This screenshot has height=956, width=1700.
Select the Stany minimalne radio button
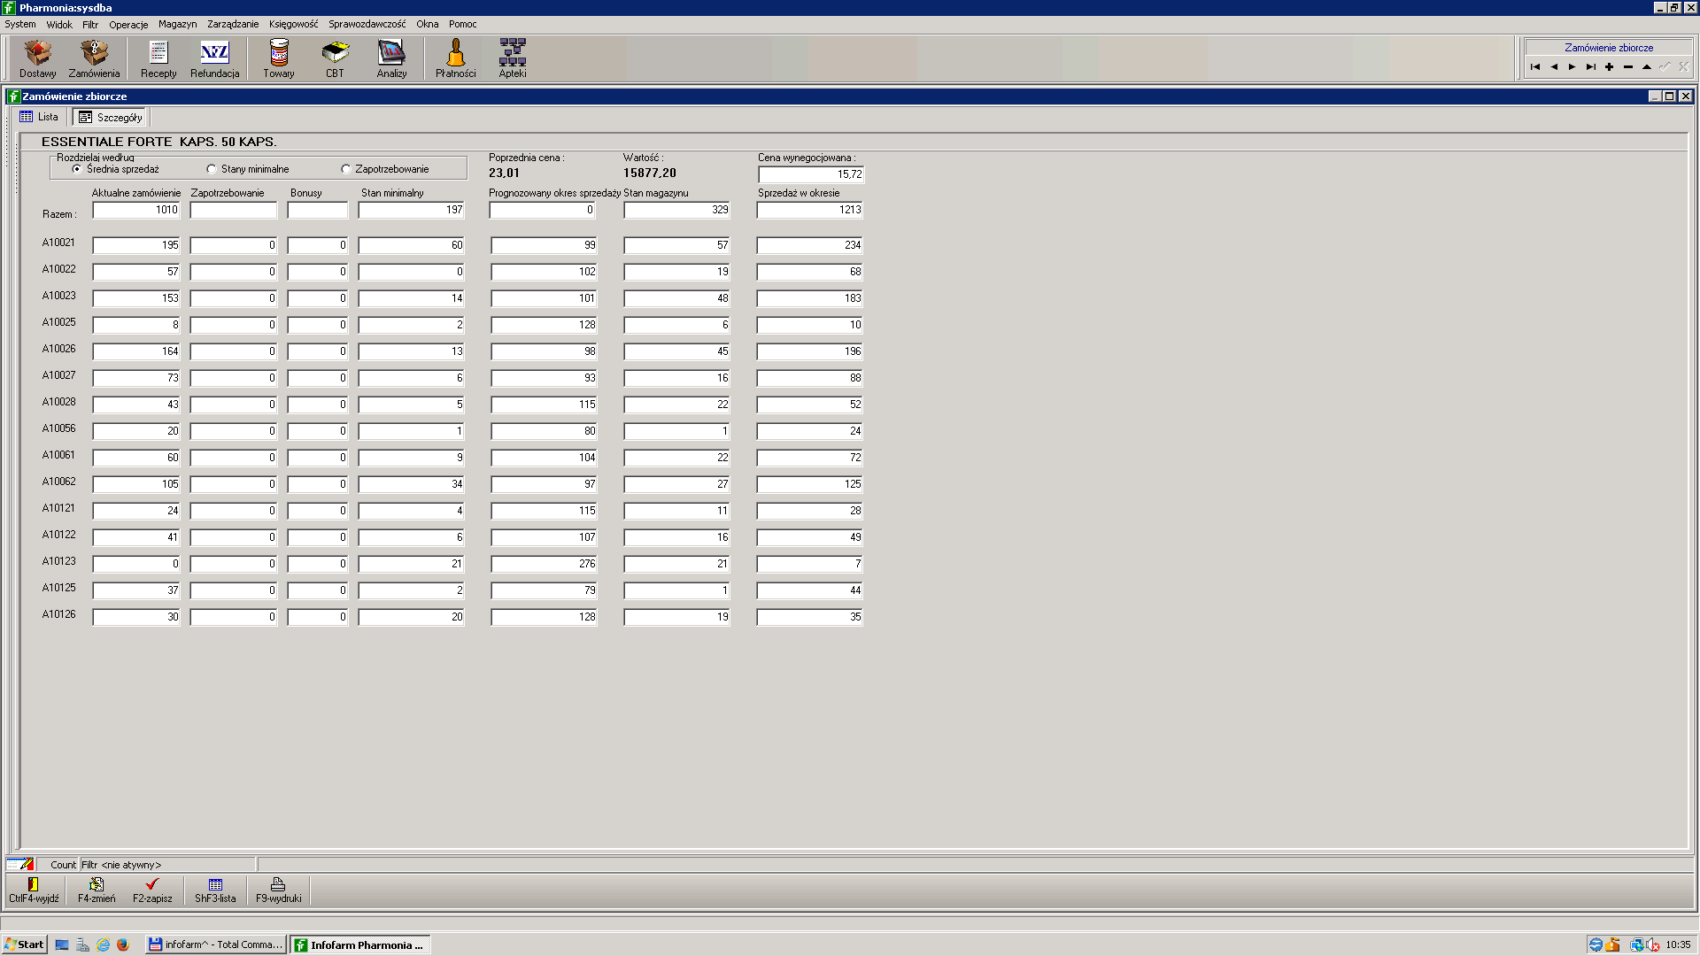[212, 169]
